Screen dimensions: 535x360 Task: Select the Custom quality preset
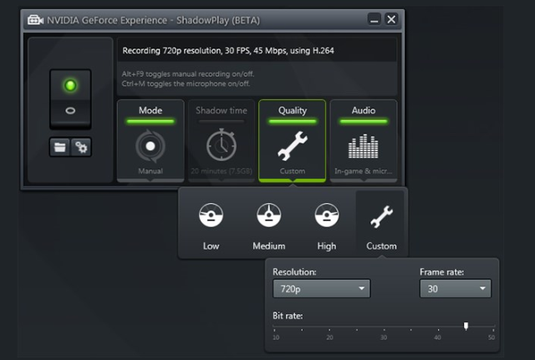pos(381,225)
